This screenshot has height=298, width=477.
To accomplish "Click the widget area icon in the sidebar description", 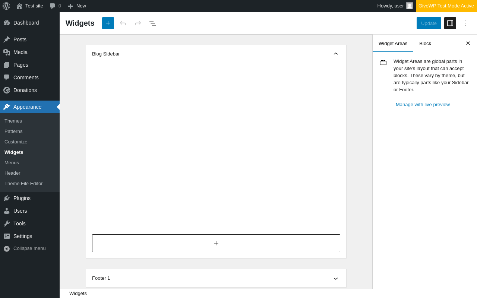I will pos(383,63).
